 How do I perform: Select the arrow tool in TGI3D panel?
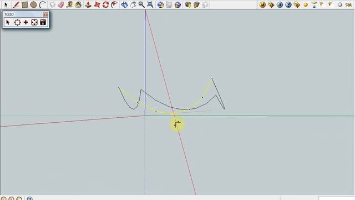pyautogui.click(x=8, y=22)
